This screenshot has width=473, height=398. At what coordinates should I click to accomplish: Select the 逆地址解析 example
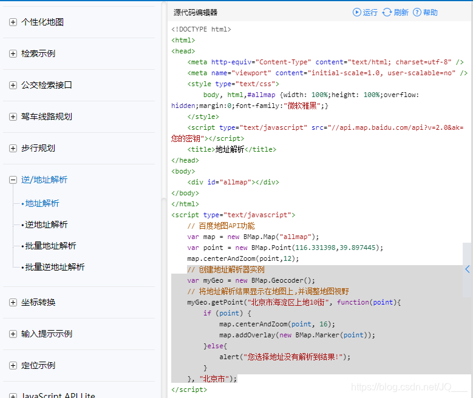click(47, 224)
